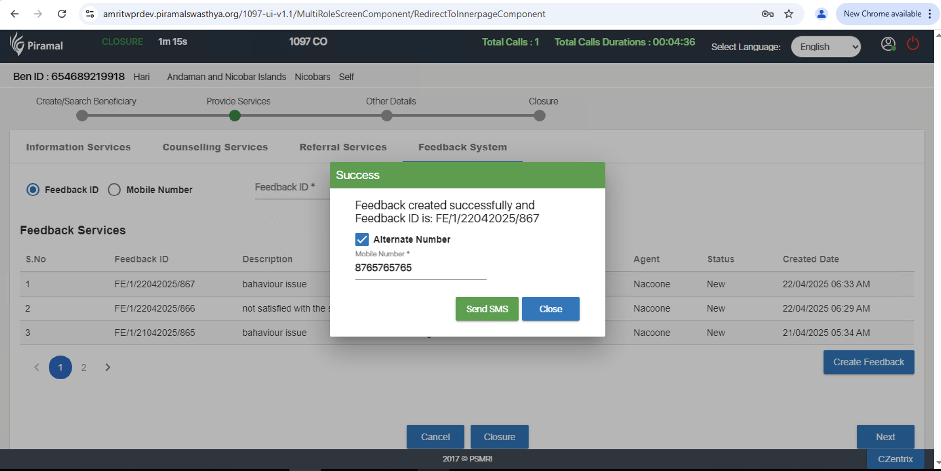Click the Chrome profile avatar icon
Image resolution: width=941 pixels, height=471 pixels.
tap(821, 14)
